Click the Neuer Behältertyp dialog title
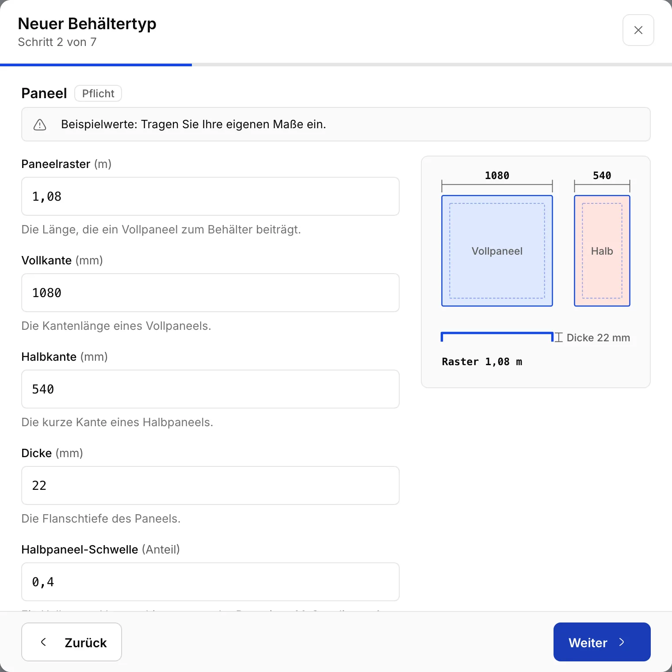 [x=87, y=23]
